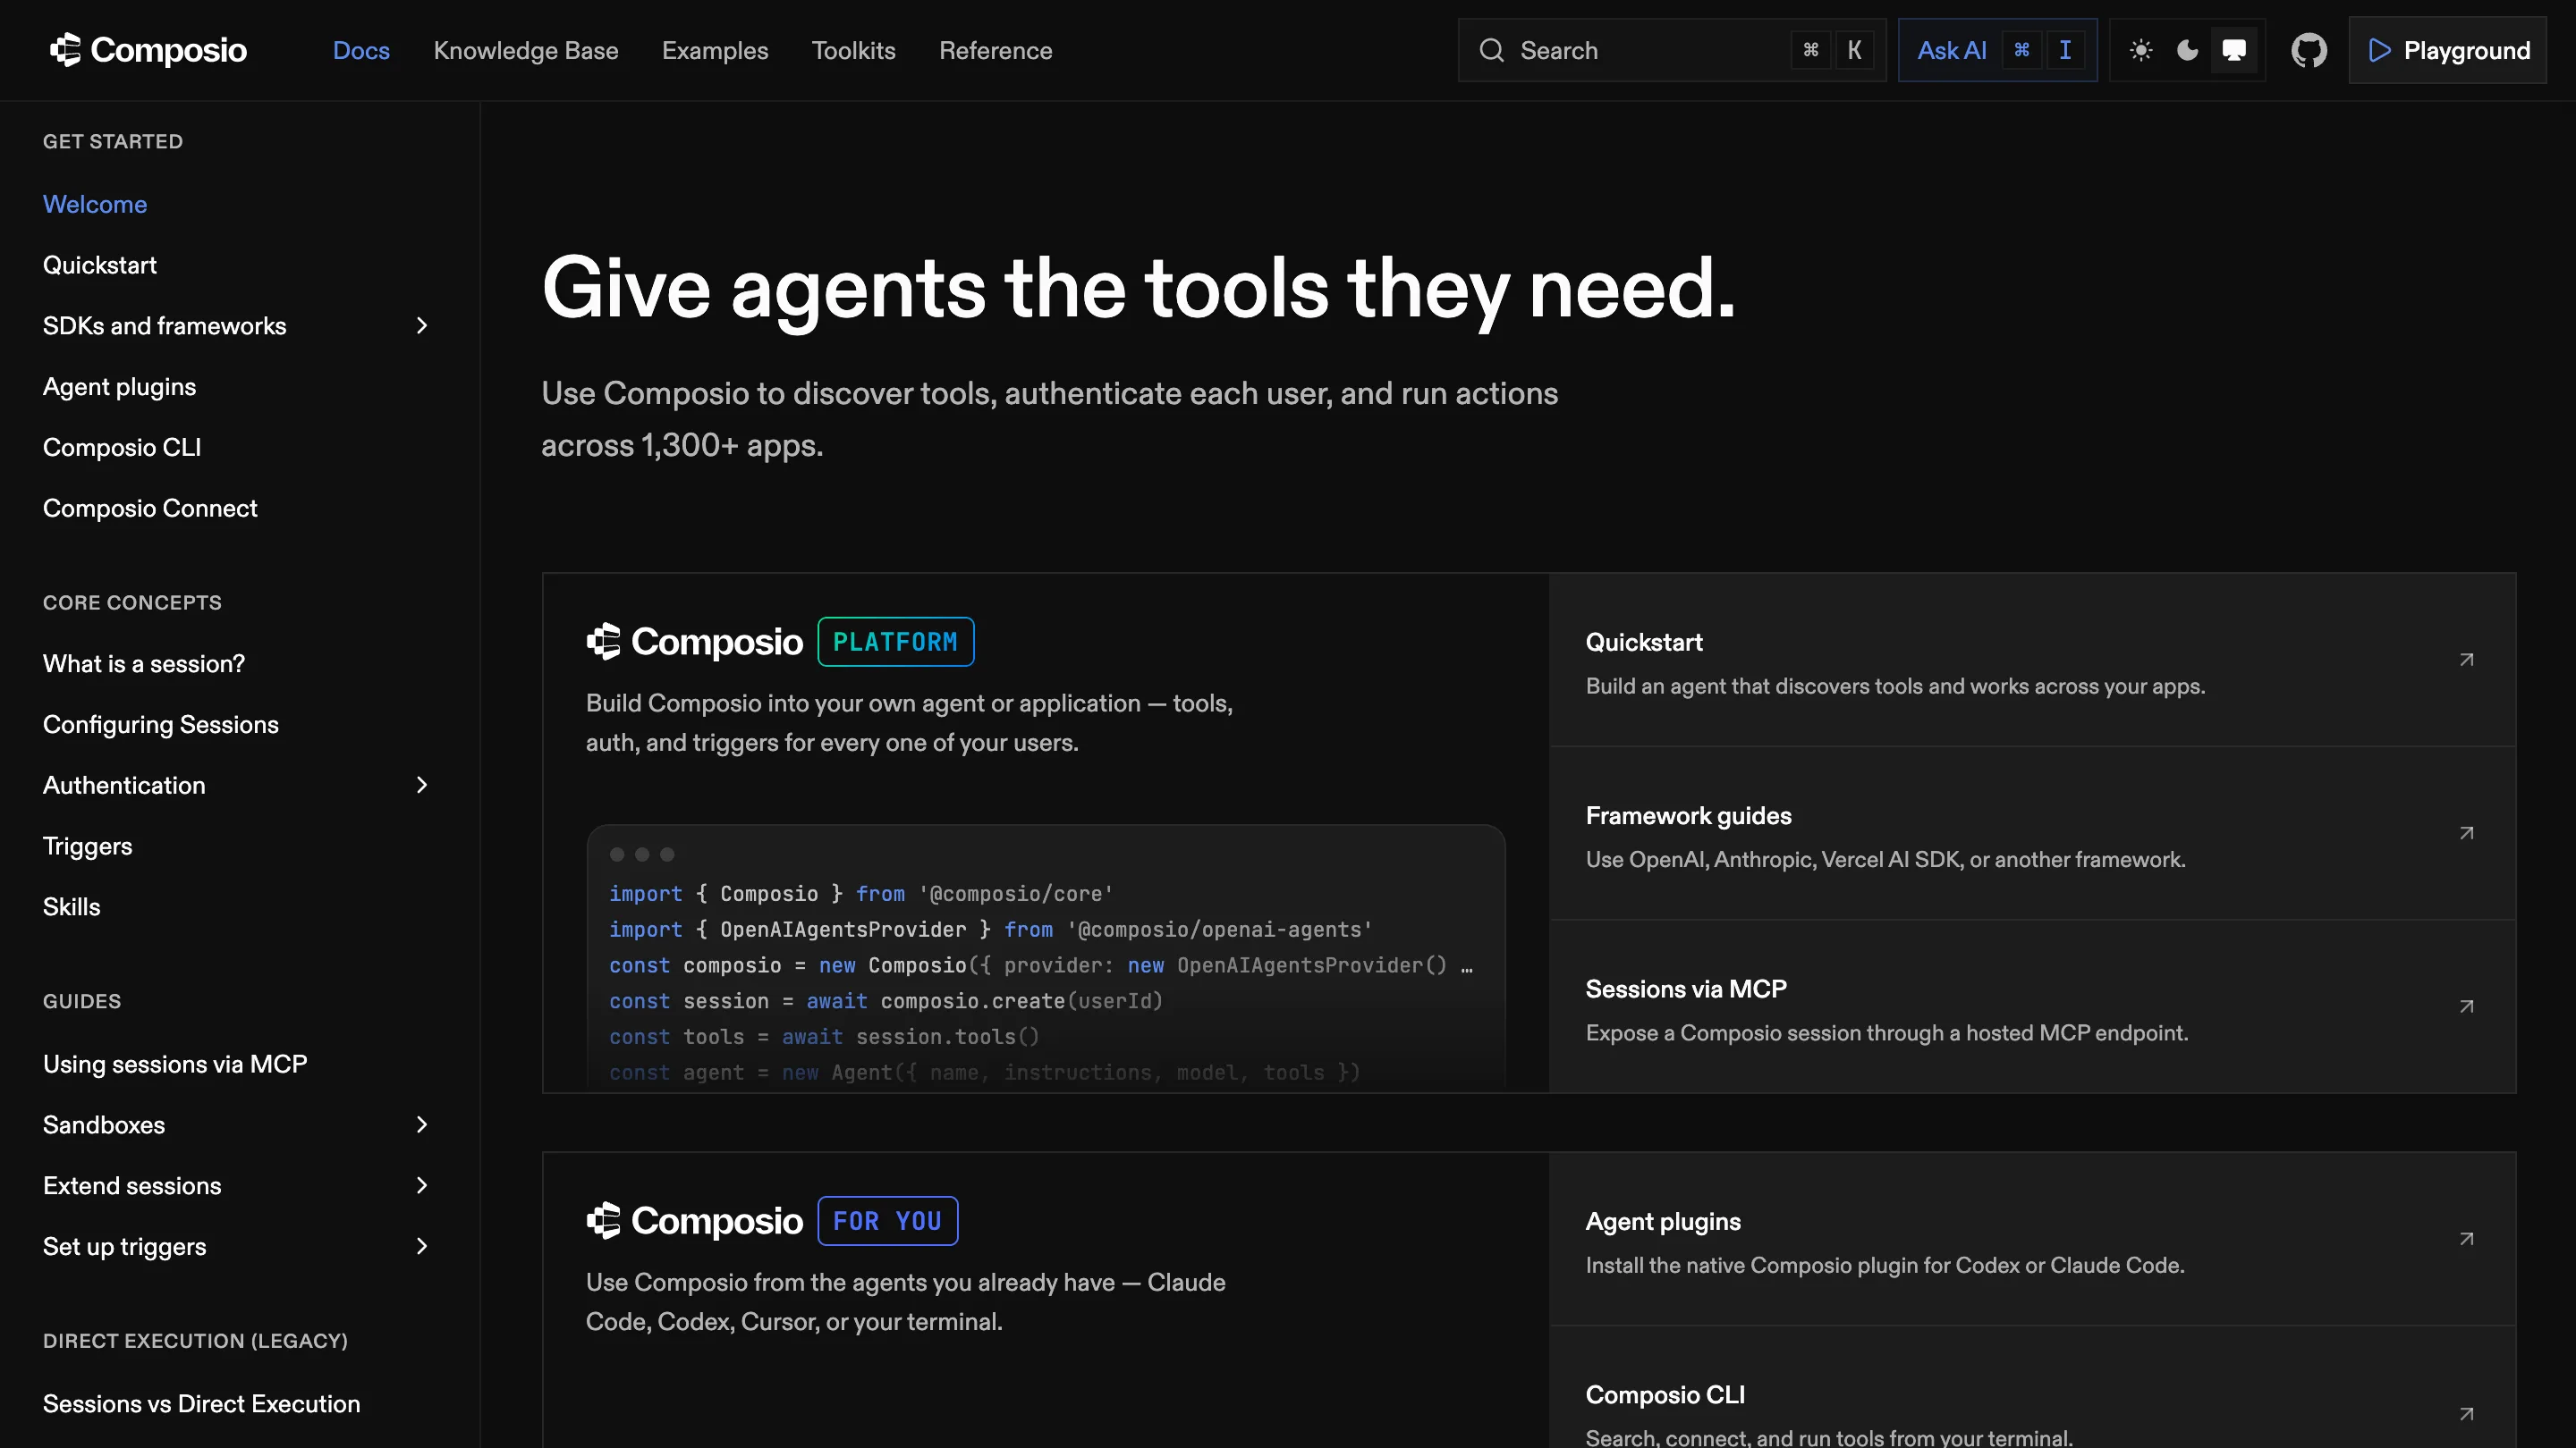
Task: Click the Cmd K shortcut key K
Action: point(1854,50)
